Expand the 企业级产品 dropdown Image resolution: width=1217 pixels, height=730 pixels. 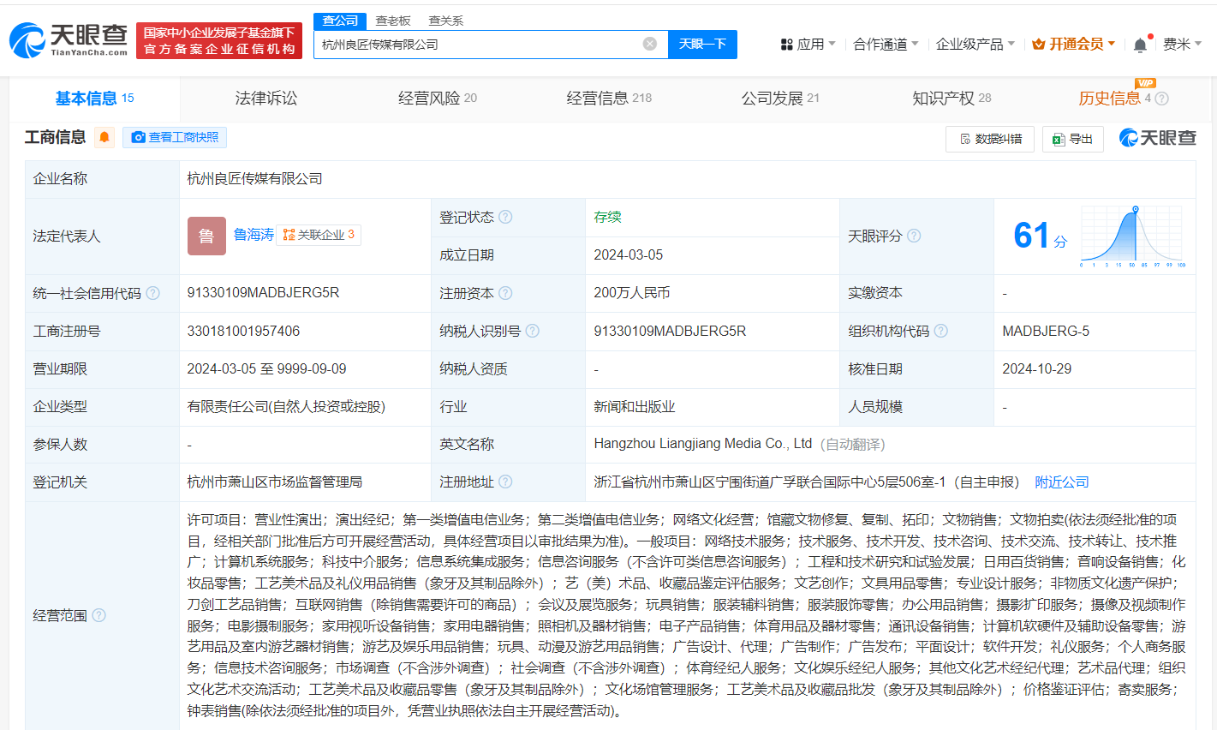point(975,44)
